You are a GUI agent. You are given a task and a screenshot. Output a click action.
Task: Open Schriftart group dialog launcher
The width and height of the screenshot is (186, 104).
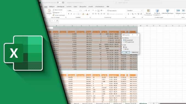90,17
